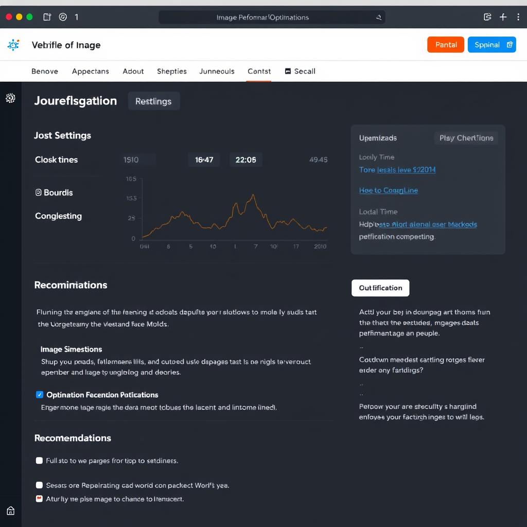Click the Jost Settings heading

[x=62, y=135]
